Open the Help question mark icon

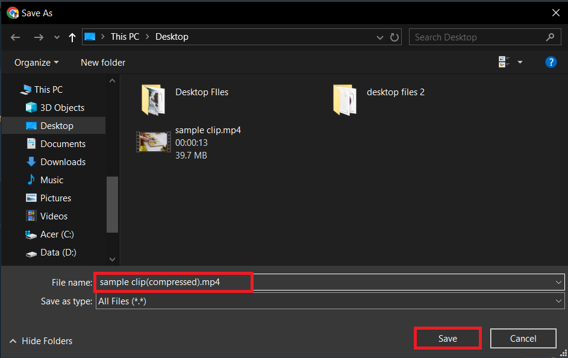coord(551,61)
